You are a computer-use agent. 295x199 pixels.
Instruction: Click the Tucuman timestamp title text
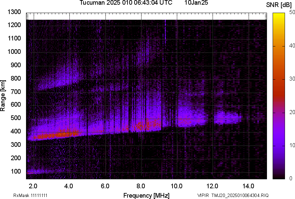pos(126,3)
